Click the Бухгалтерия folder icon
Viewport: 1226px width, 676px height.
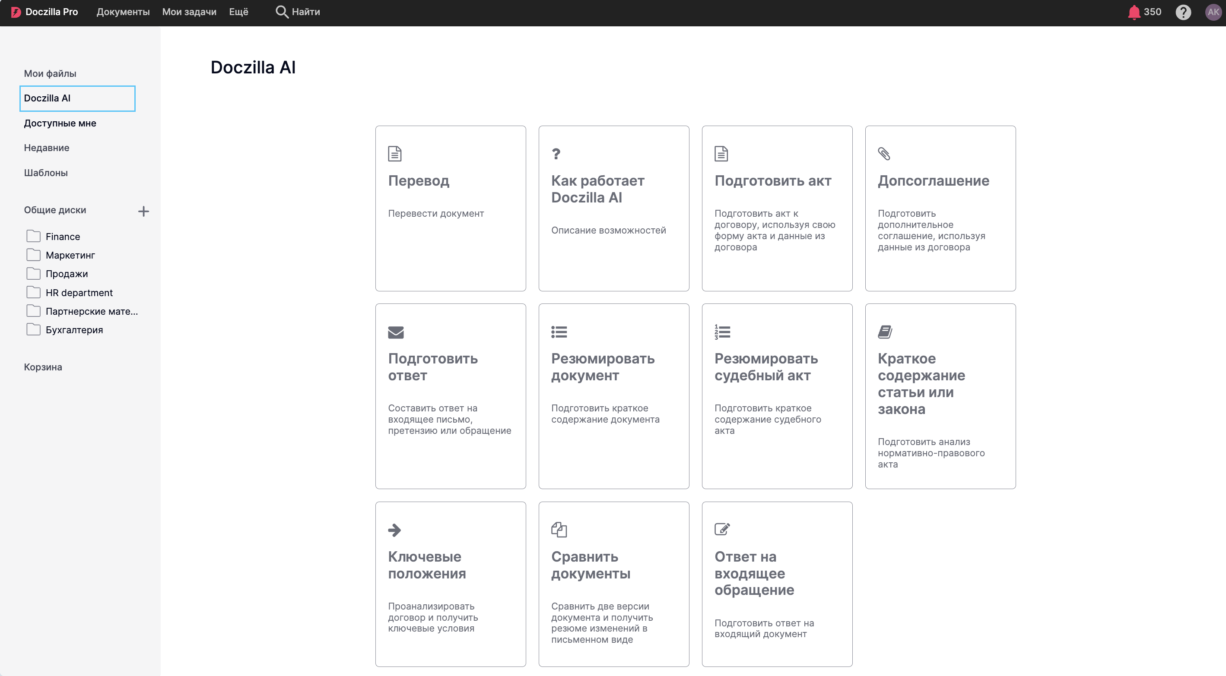point(33,329)
